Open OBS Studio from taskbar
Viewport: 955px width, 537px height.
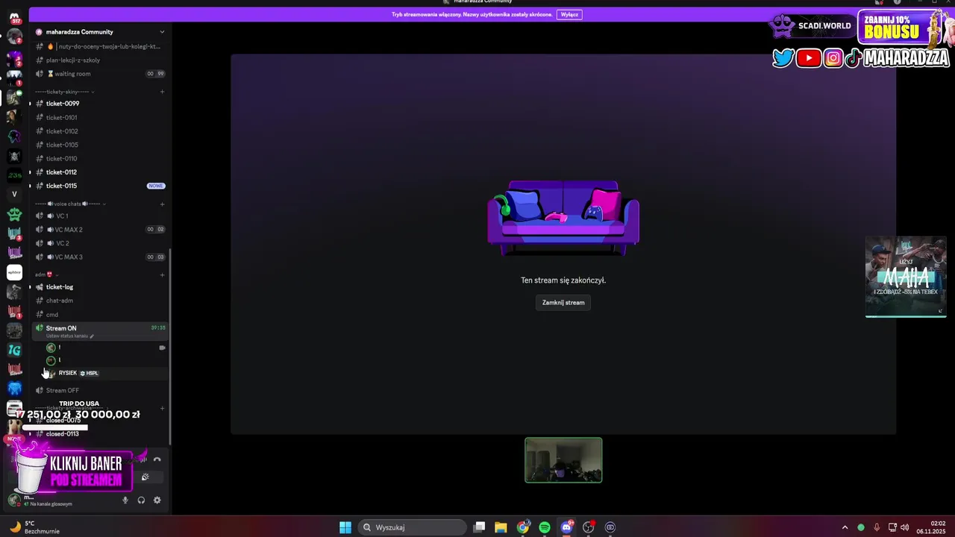[589, 527]
